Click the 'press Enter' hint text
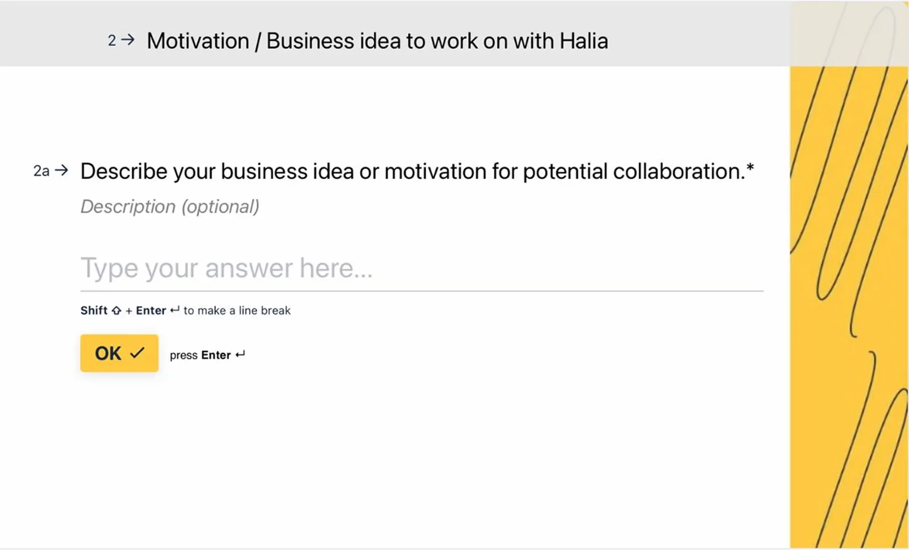Image resolution: width=909 pixels, height=550 pixels. [x=200, y=355]
